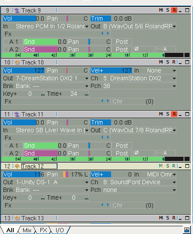Click the Track 12 name field
The image size is (193, 234).
tap(39, 166)
